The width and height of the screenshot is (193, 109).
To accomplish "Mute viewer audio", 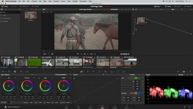I will (x=52, y=54).
